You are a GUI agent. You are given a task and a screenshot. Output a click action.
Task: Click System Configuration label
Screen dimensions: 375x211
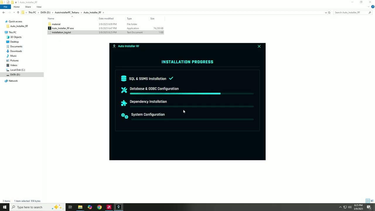point(148,114)
